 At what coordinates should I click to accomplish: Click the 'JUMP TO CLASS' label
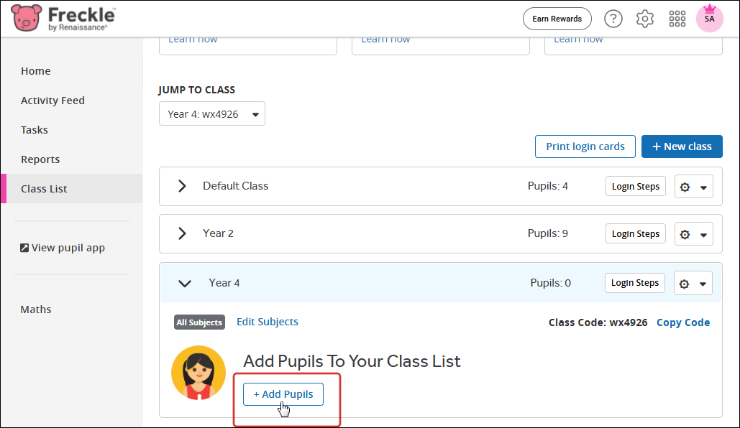click(x=197, y=90)
